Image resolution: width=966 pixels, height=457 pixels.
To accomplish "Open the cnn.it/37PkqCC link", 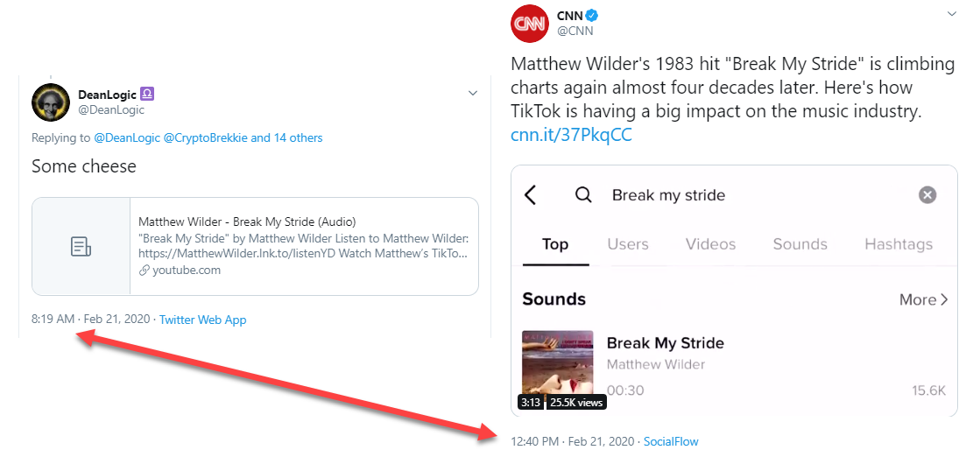I will (x=571, y=135).
